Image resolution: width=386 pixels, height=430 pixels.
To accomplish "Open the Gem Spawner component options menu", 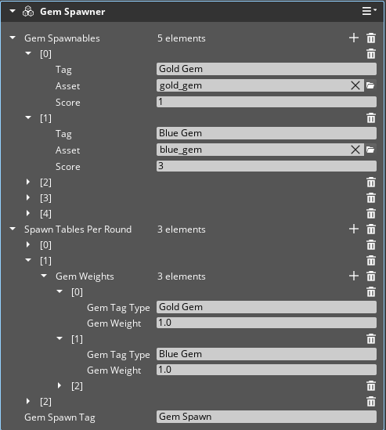I will 369,11.
